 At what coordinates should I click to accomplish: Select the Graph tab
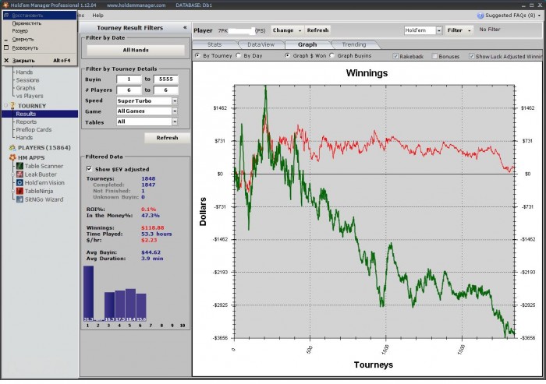pyautogui.click(x=307, y=44)
